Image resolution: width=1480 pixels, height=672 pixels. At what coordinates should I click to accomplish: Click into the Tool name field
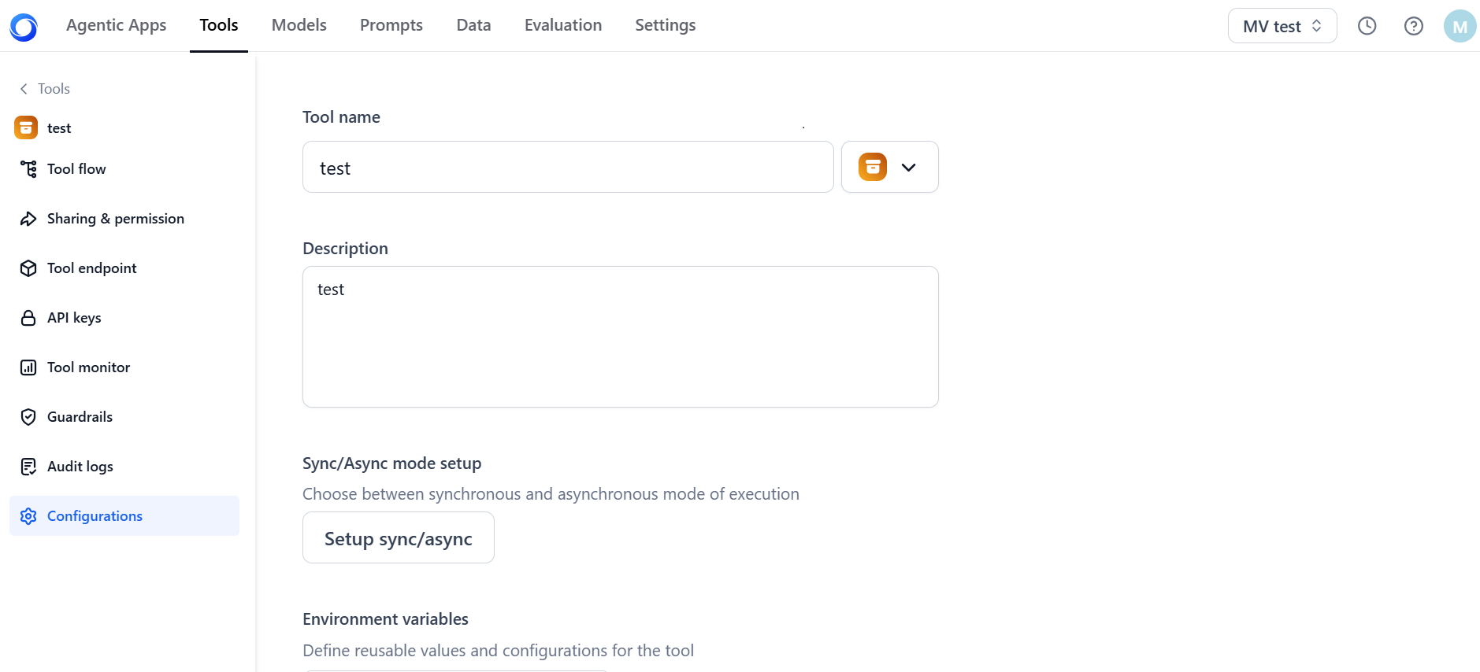click(x=567, y=168)
